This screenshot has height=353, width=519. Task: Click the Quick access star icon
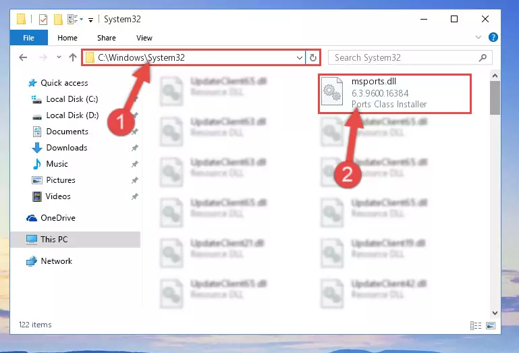pos(32,83)
